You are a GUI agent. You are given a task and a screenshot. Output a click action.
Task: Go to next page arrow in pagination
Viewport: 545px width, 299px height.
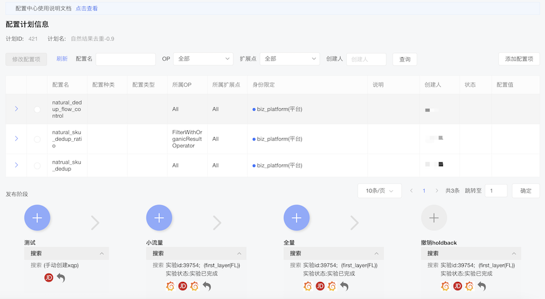pyautogui.click(x=437, y=191)
